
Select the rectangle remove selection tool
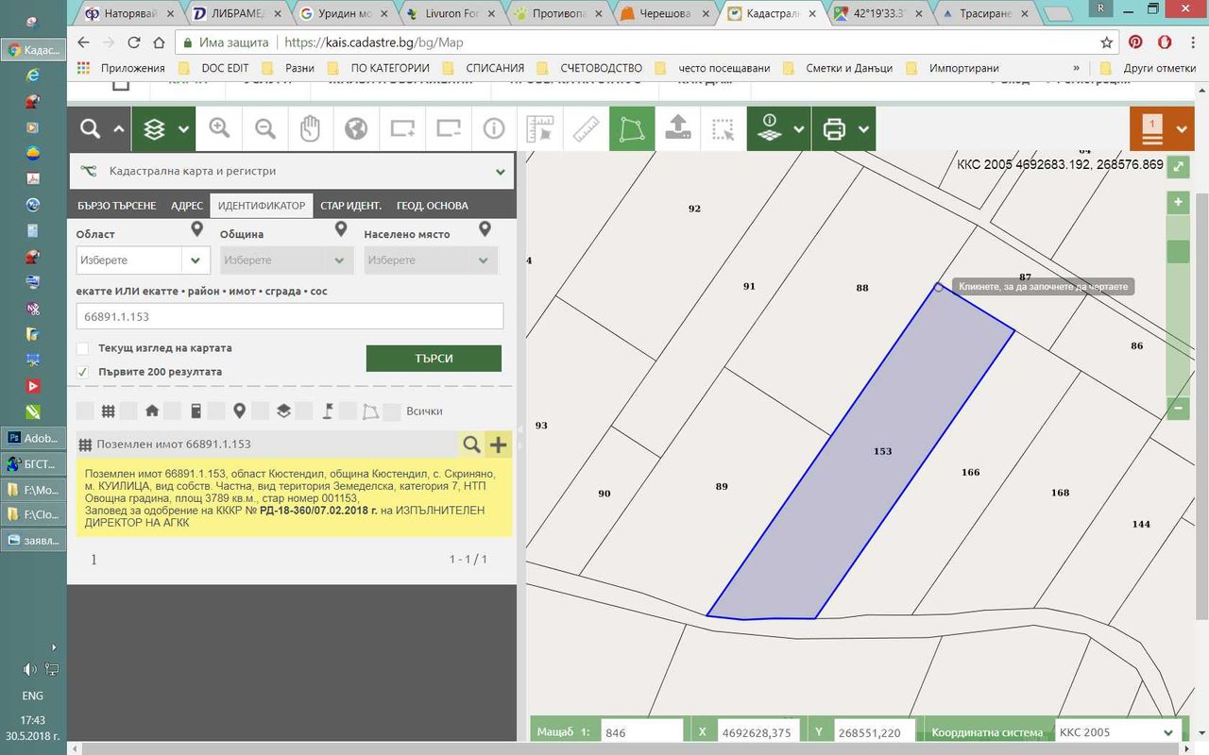pos(448,129)
